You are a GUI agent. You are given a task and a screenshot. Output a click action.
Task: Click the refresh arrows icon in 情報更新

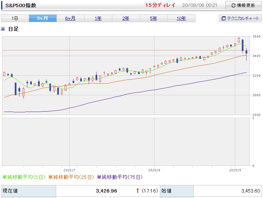(x=233, y=5)
